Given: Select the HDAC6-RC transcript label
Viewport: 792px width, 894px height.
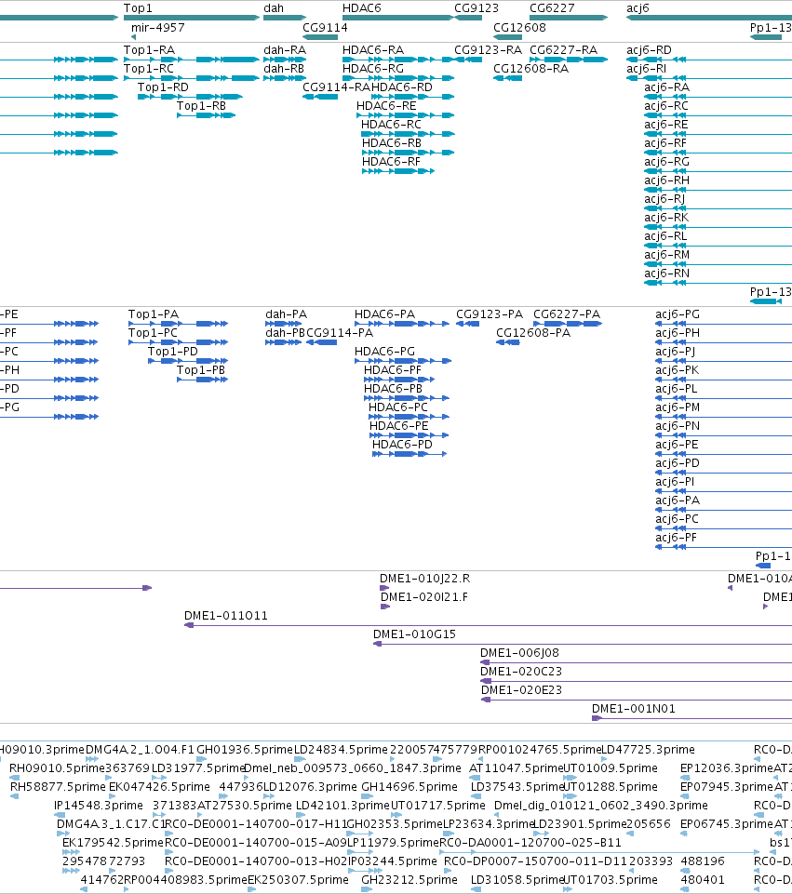Looking at the screenshot, I should tap(391, 125).
